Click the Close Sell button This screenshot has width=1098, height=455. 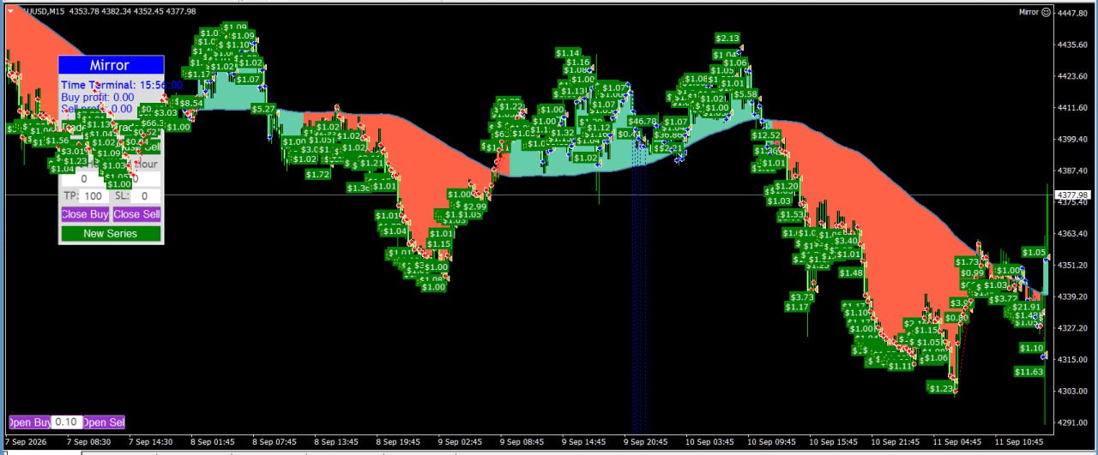click(x=137, y=214)
